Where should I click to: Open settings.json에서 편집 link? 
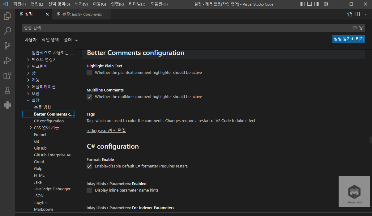click(106, 130)
